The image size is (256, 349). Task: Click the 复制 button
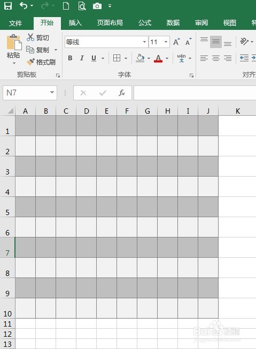pos(38,50)
